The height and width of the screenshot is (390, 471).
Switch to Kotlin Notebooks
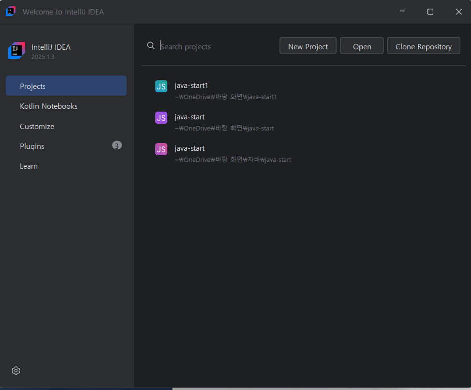(x=66, y=106)
